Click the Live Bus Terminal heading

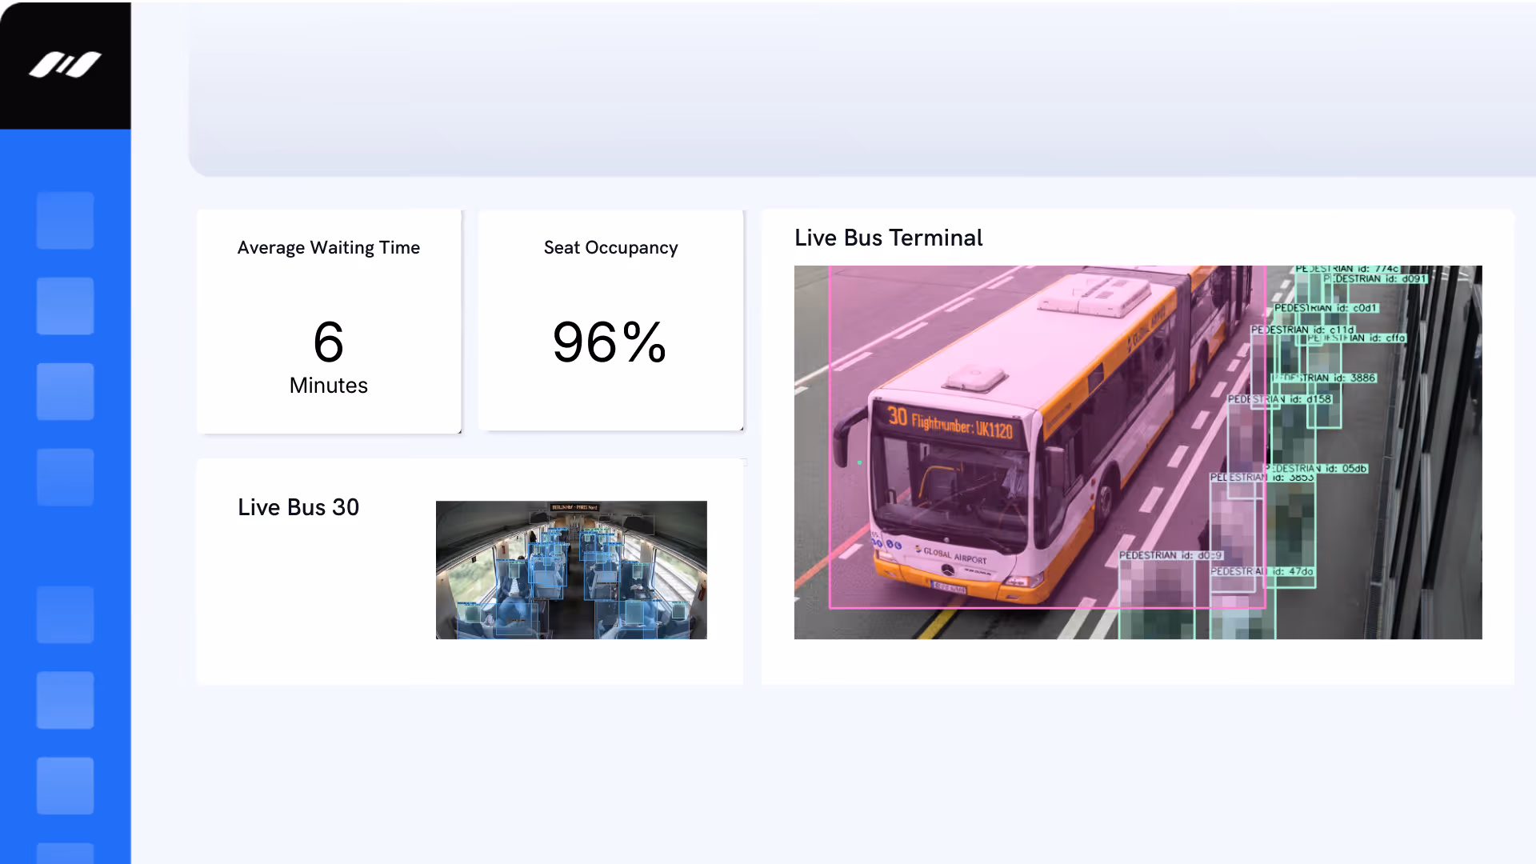[x=888, y=238]
